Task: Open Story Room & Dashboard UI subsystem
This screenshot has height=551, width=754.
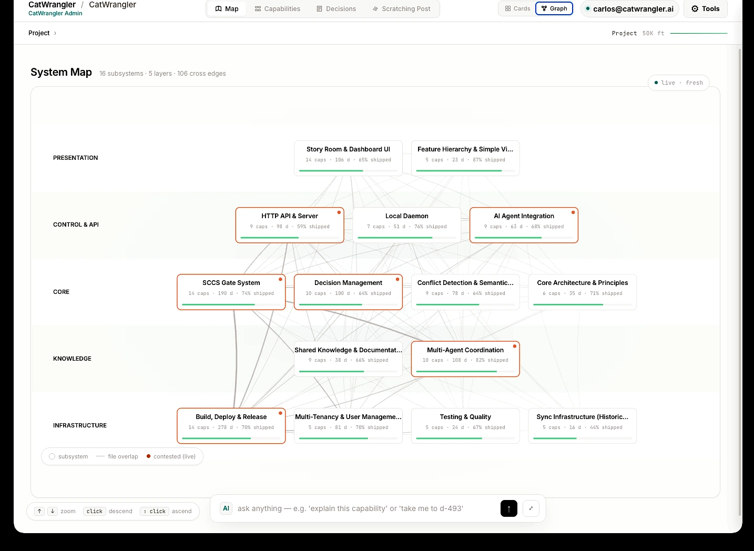Action: coord(348,158)
